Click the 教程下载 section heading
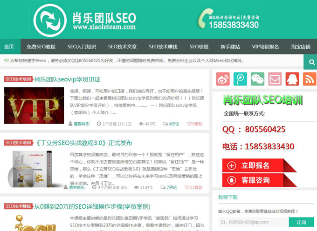317x231 pixels. click(x=228, y=197)
